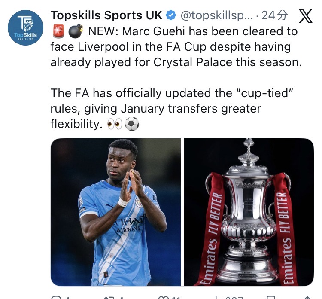View tweet analytics via the views icon
This screenshot has width=322, height=299.
click(x=218, y=296)
